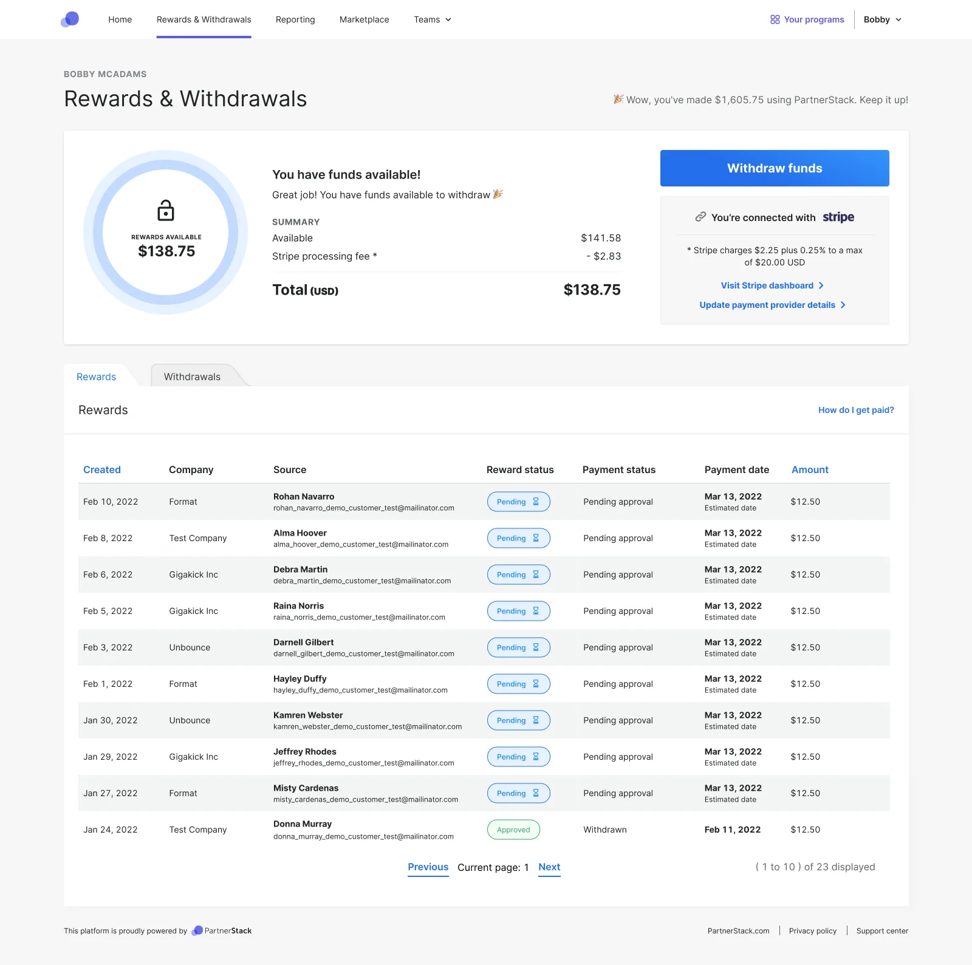Open PartnerStack.com footer link

coord(738,930)
